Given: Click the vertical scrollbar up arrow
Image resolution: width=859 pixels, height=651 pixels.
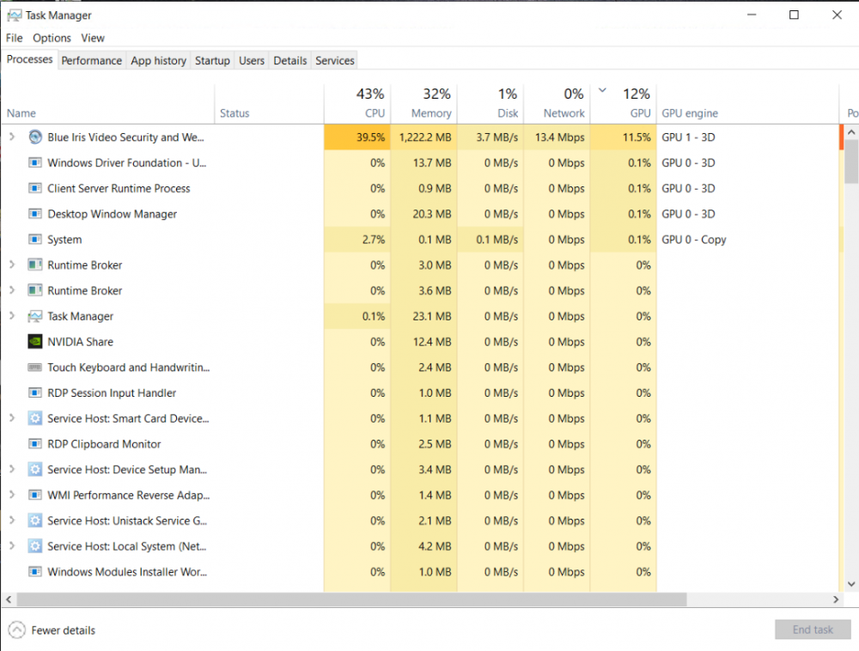Looking at the screenshot, I should point(851,132).
